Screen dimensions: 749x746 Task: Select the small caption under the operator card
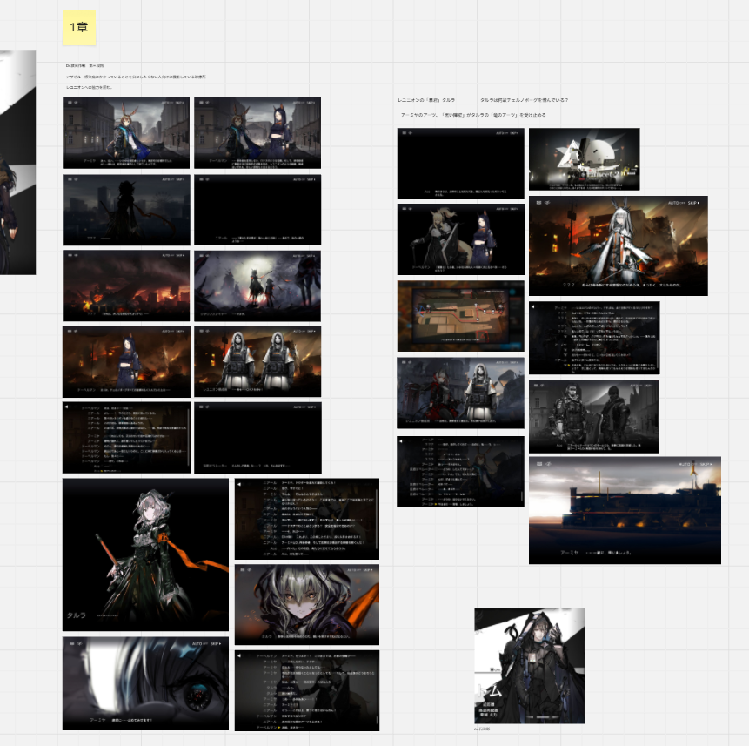[x=482, y=729]
